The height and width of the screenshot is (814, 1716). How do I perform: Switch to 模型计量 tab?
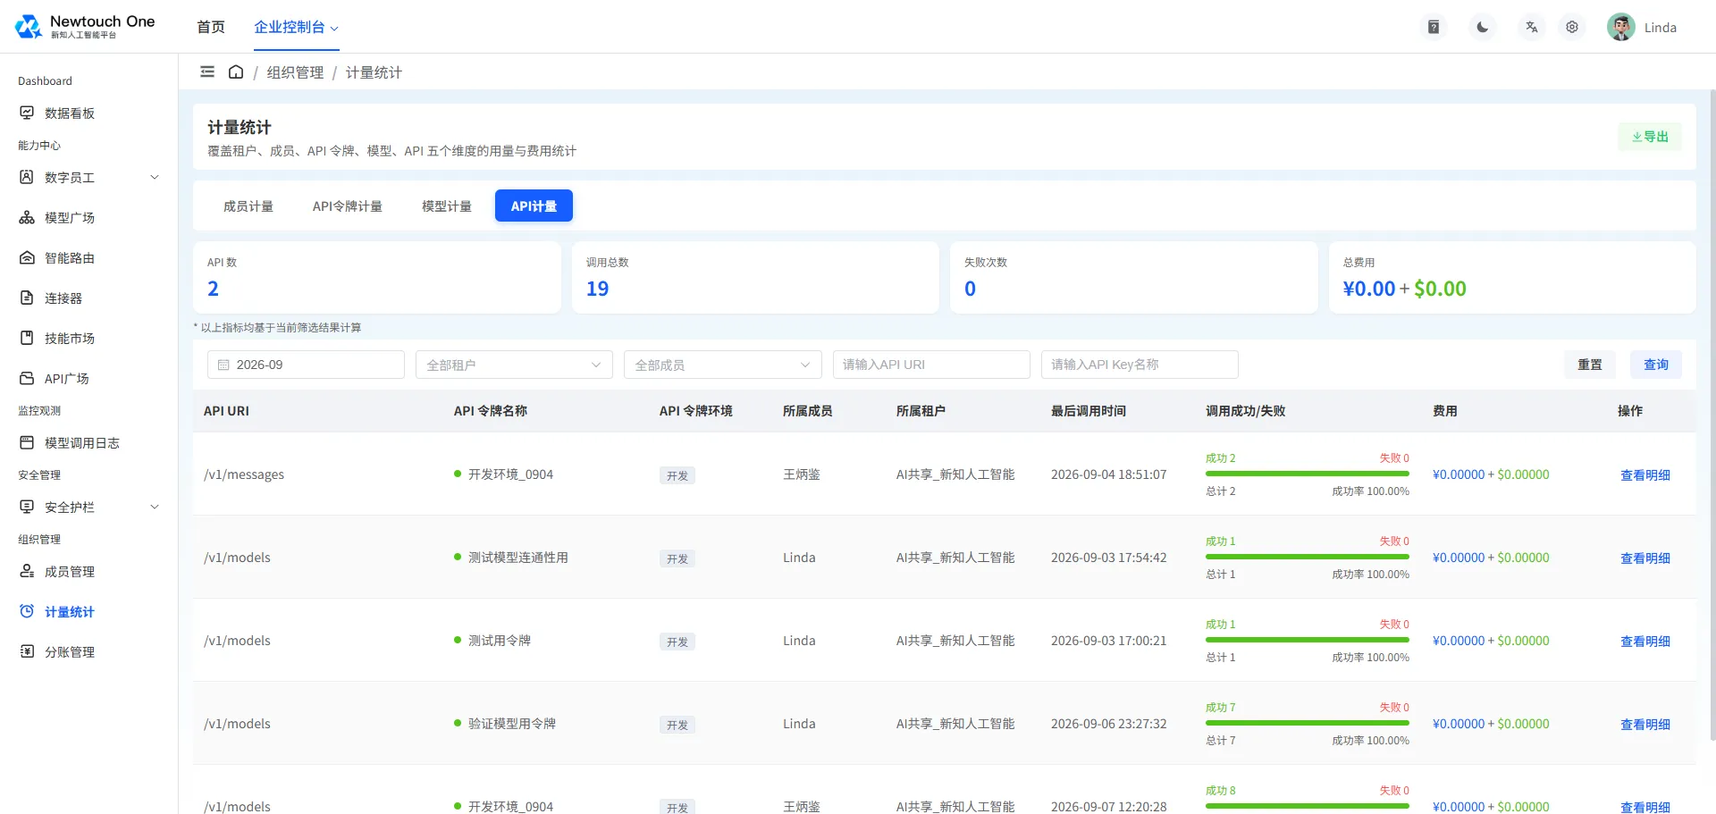coord(447,206)
